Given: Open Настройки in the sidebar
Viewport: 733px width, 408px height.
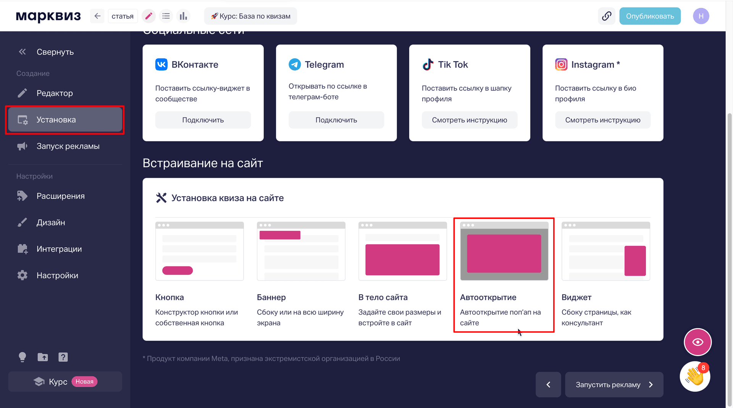Looking at the screenshot, I should click(x=65, y=276).
